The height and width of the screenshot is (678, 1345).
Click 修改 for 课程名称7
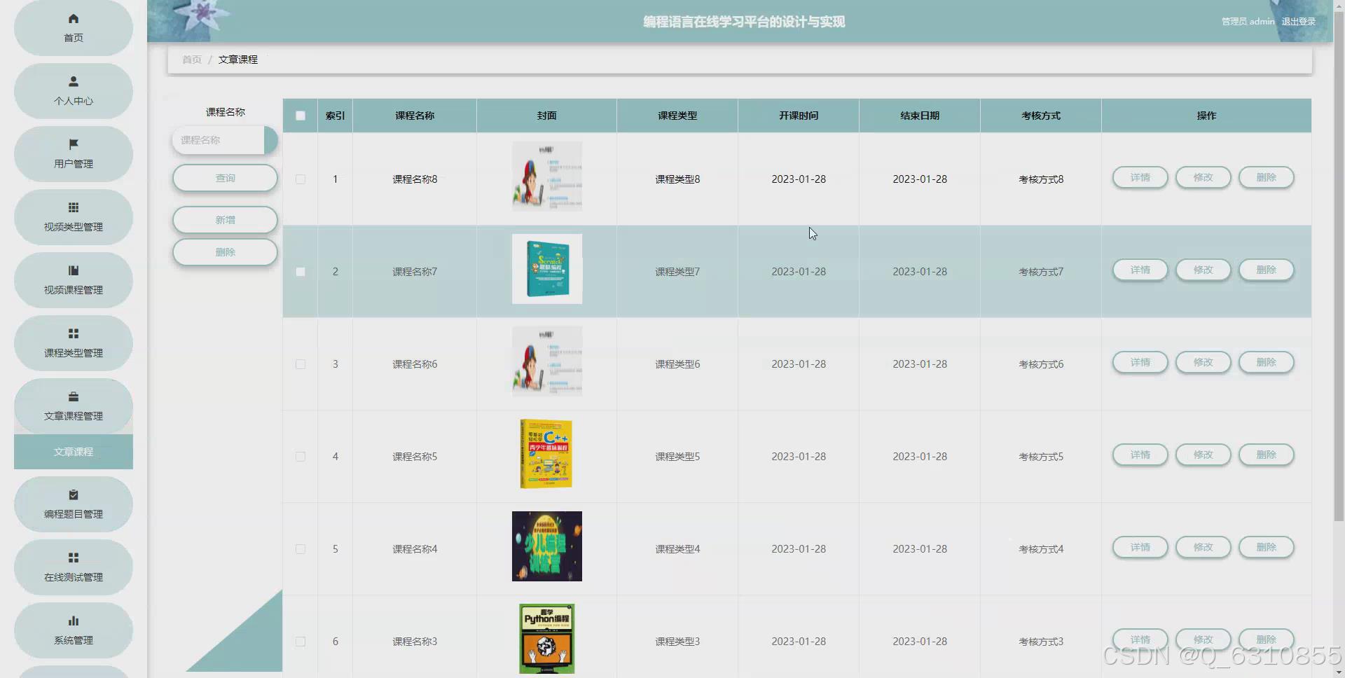tap(1203, 270)
